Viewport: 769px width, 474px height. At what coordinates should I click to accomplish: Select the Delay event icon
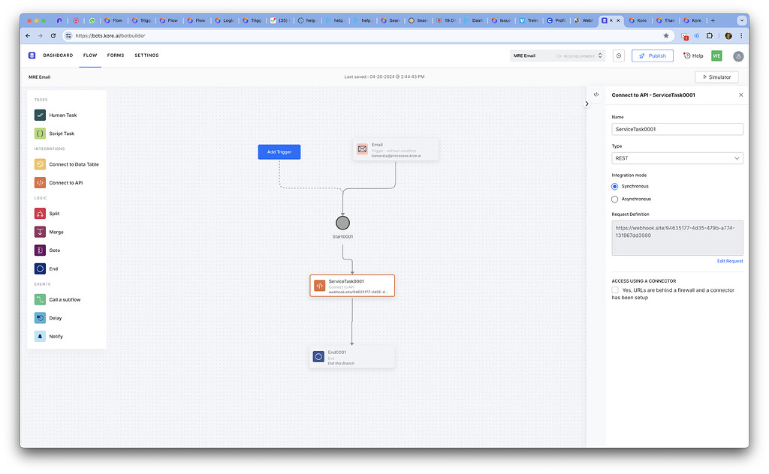pyautogui.click(x=38, y=317)
